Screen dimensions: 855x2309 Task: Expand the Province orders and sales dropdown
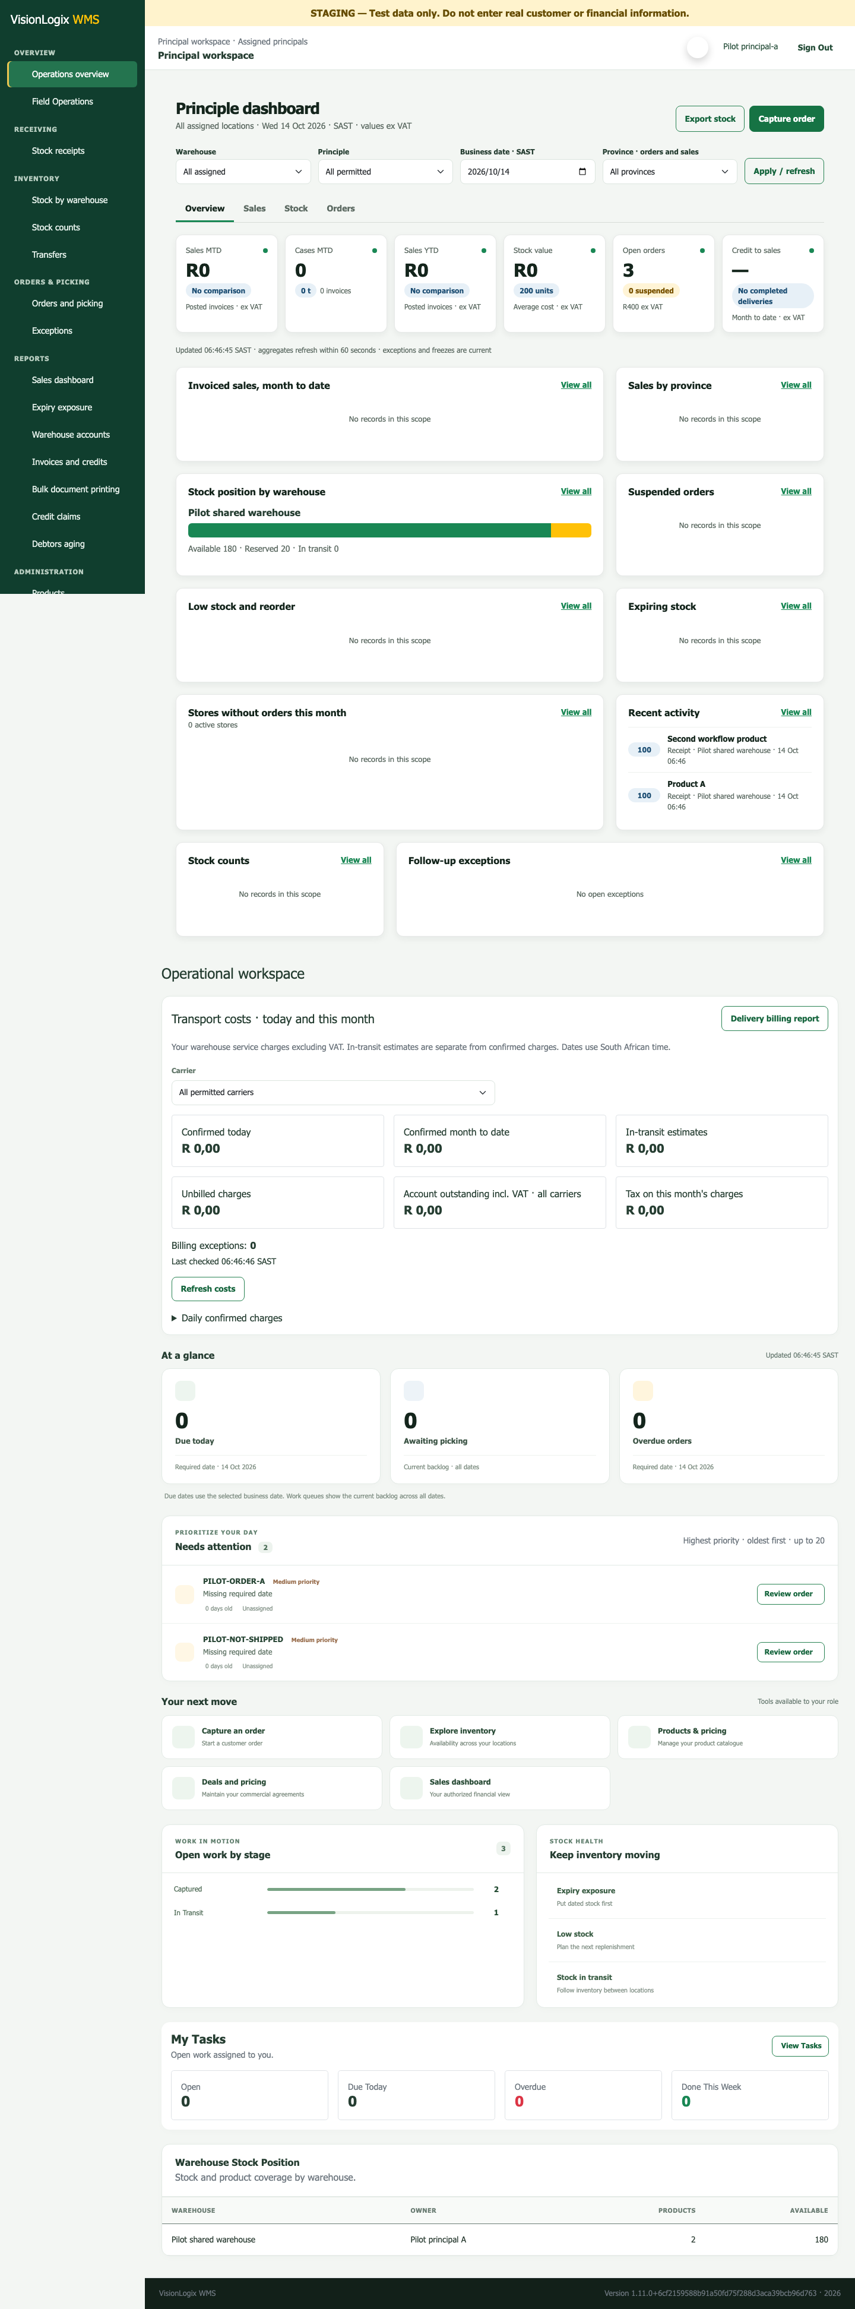coord(670,172)
